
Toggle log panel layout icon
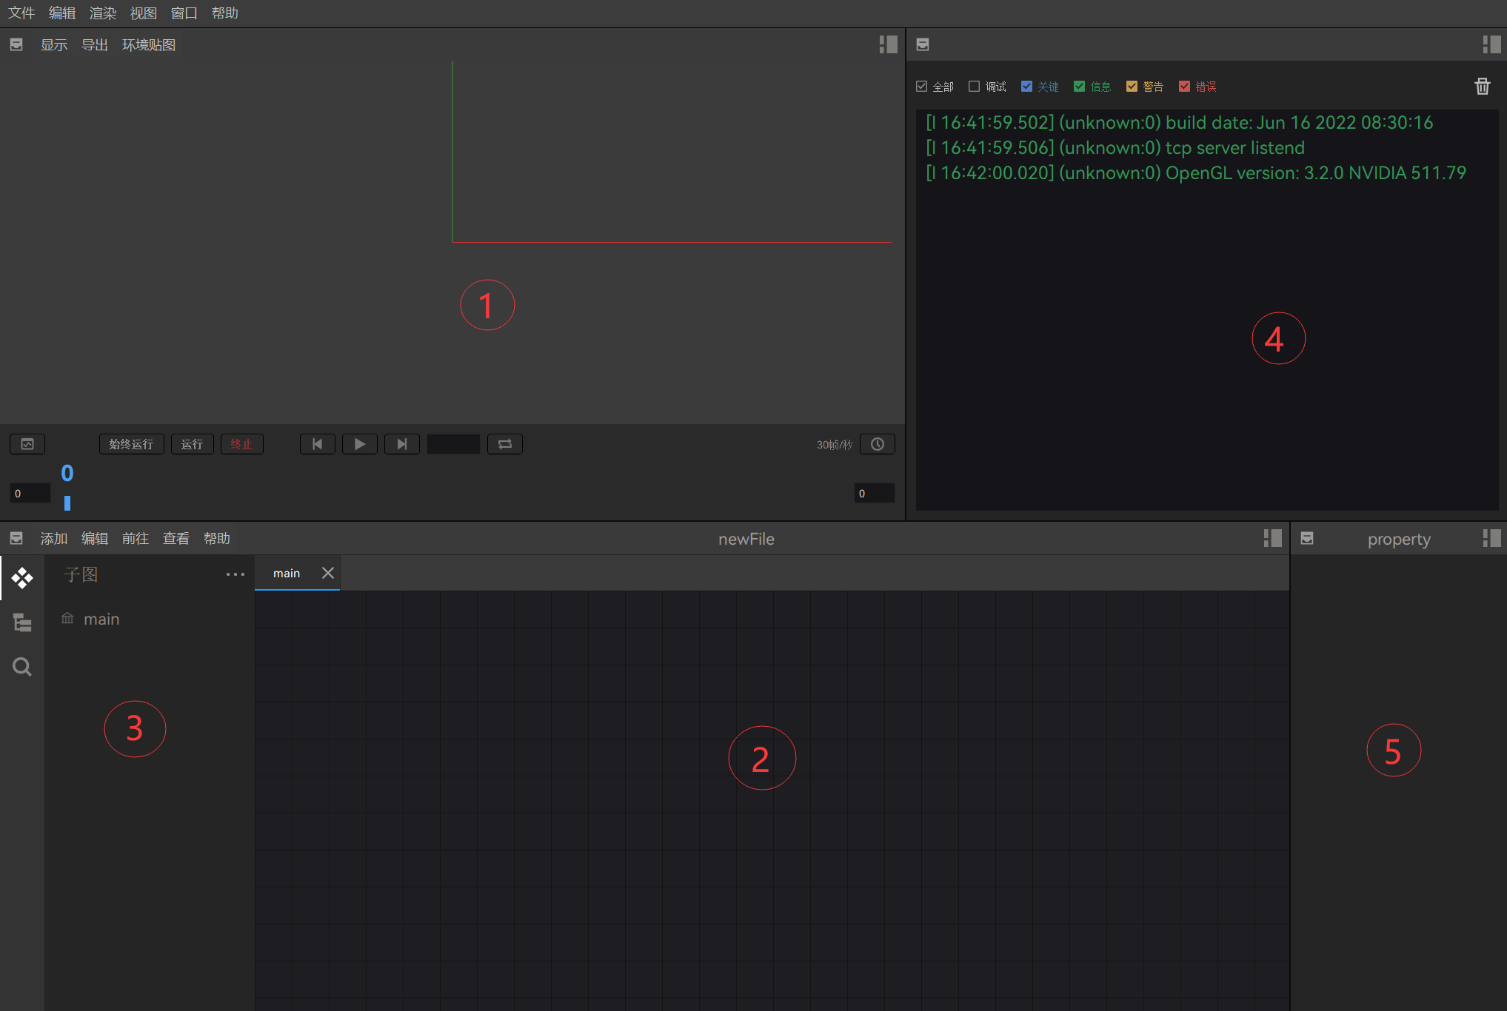click(x=1491, y=44)
